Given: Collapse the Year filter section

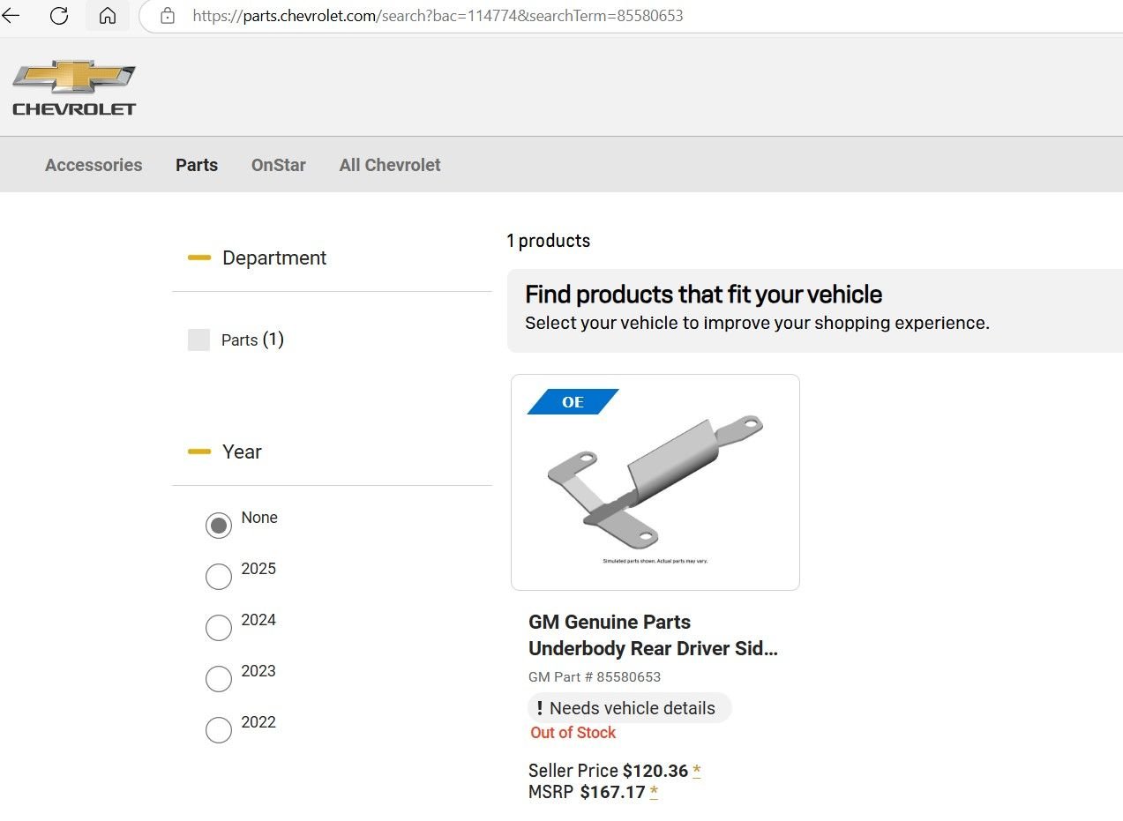Looking at the screenshot, I should click(199, 452).
